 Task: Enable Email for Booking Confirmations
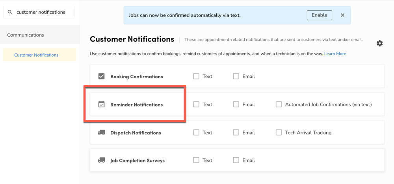click(236, 76)
